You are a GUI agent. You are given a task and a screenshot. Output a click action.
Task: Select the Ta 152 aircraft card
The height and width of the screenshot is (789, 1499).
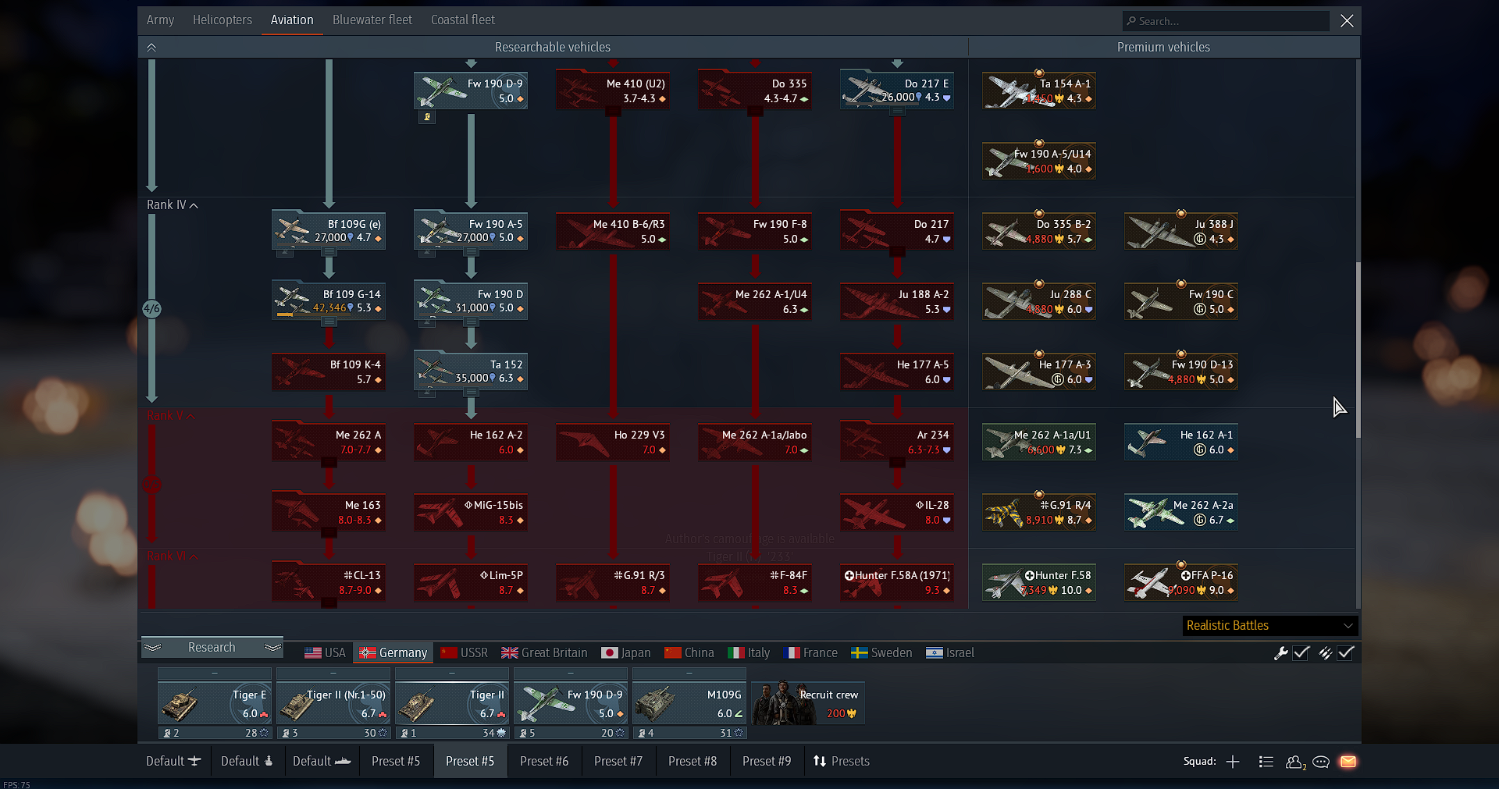471,371
